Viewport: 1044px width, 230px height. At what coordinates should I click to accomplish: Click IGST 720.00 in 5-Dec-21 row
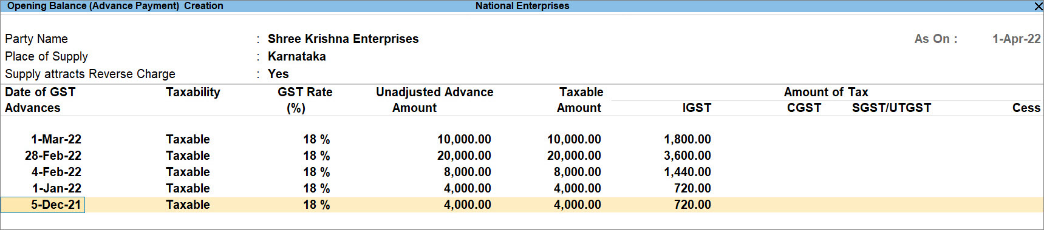pyautogui.click(x=692, y=205)
